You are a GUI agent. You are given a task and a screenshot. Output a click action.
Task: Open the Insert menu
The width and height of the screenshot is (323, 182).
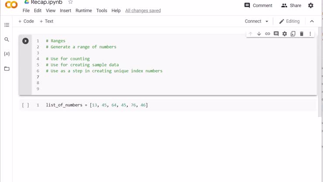pos(65,10)
